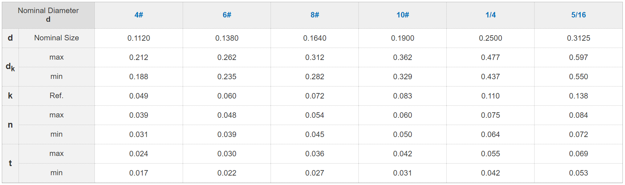Open the 1/4 size link
Viewport: 625px width, 185px height.
(491, 15)
